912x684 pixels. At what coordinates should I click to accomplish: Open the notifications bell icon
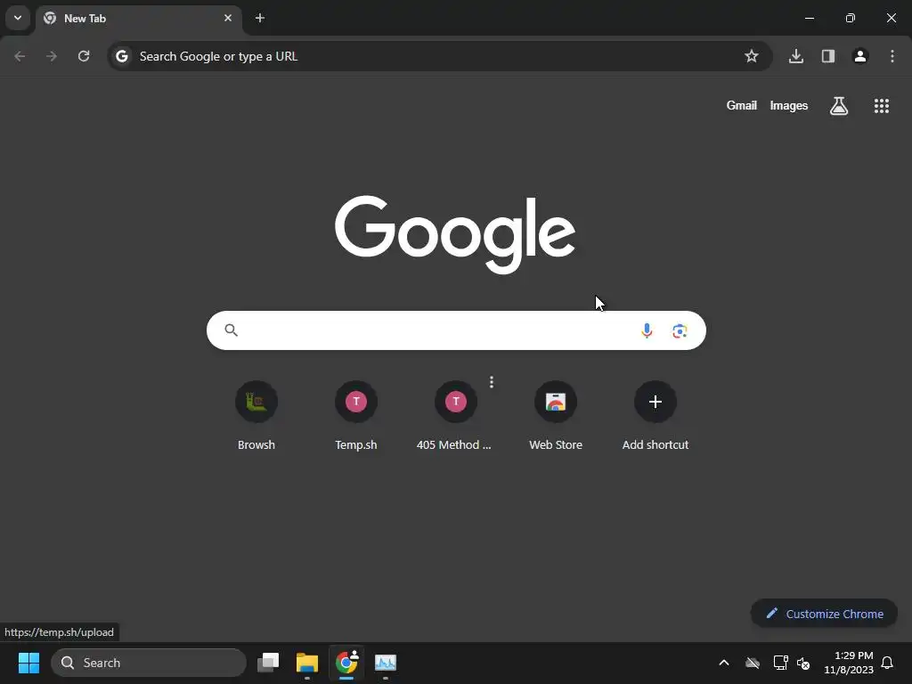pyautogui.click(x=888, y=663)
